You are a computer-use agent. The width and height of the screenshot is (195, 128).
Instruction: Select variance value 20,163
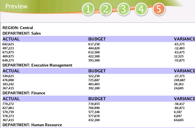179,84
